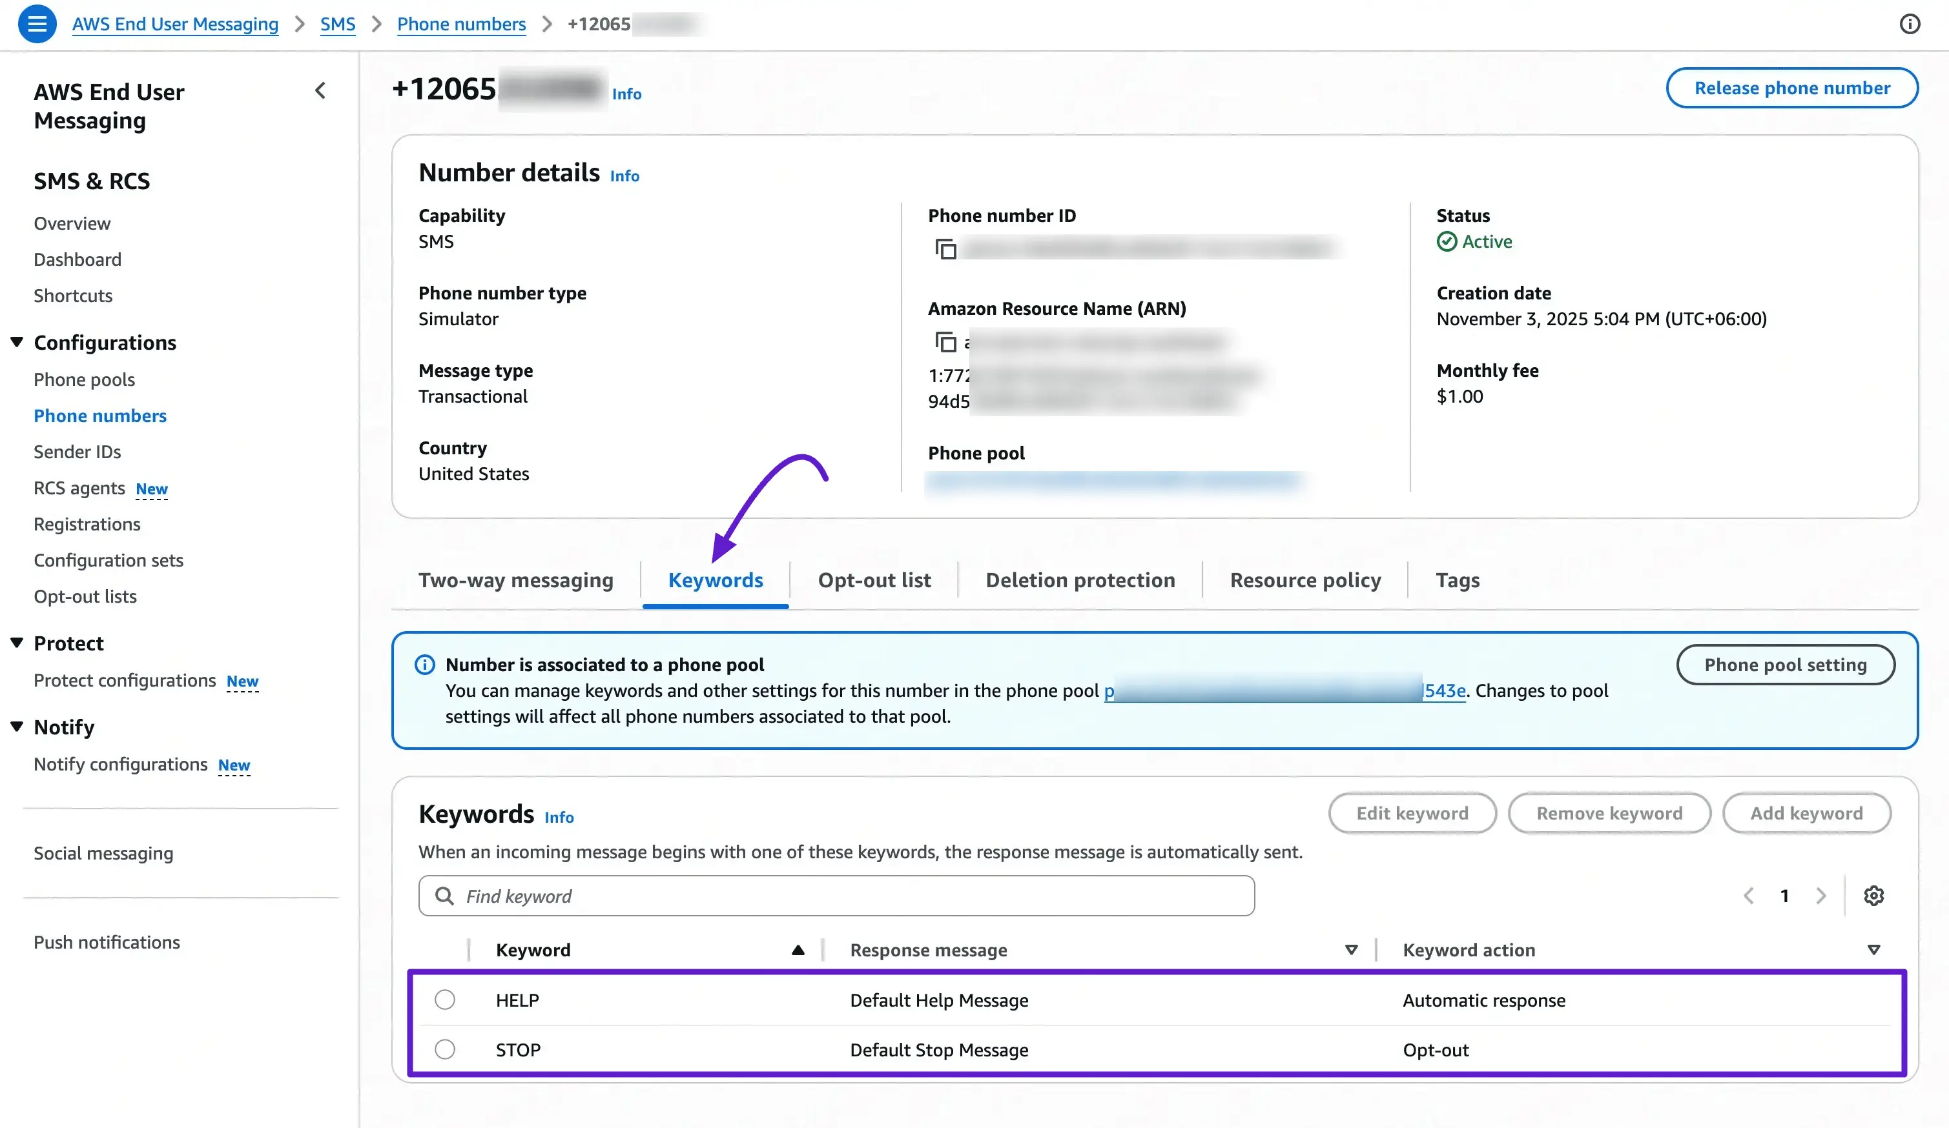
Task: Open Phone numbers in the sidebar
Action: [99, 416]
